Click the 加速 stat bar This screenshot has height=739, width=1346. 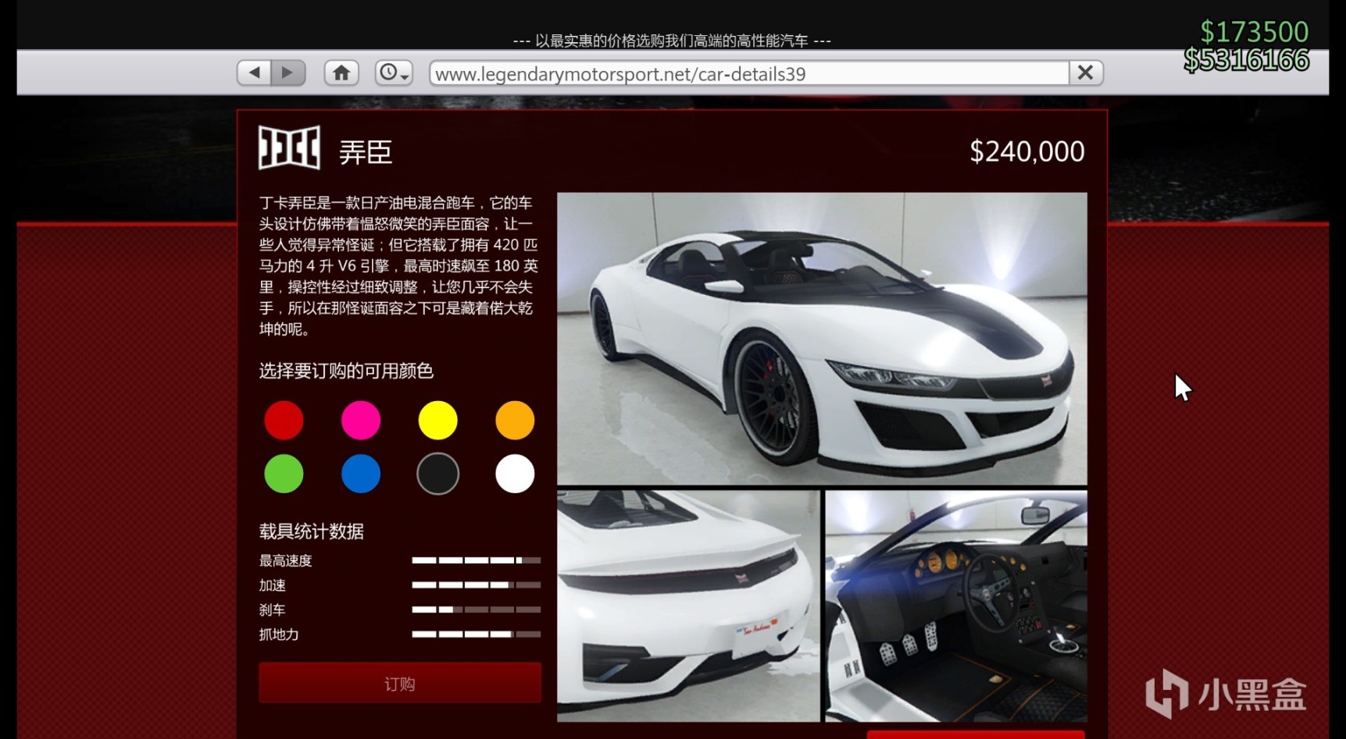pos(477,584)
